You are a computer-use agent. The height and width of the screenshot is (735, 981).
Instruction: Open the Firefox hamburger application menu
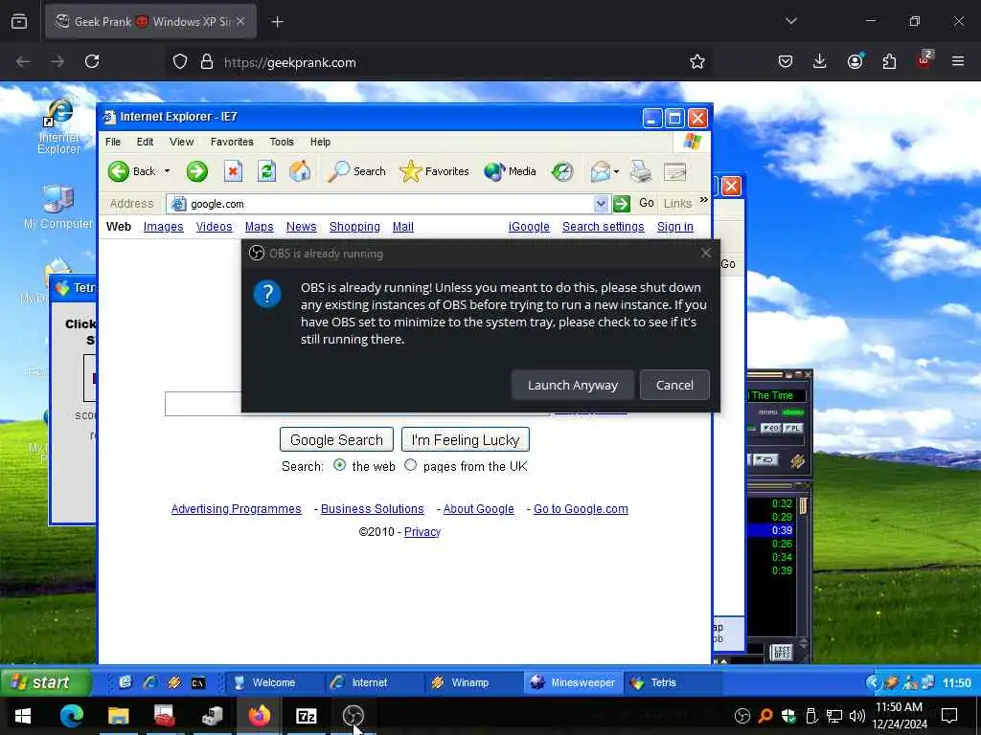click(958, 61)
